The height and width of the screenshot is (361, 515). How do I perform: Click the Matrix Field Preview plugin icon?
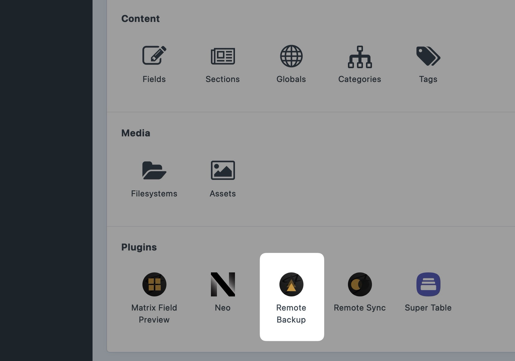[154, 284]
